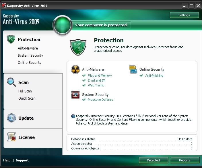Click the Active threats count value
The height and width of the screenshot is (168, 202).
[191, 144]
